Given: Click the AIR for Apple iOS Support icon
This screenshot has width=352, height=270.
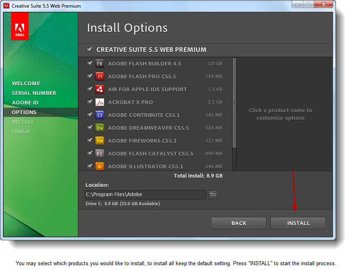Looking at the screenshot, I should 100,89.
